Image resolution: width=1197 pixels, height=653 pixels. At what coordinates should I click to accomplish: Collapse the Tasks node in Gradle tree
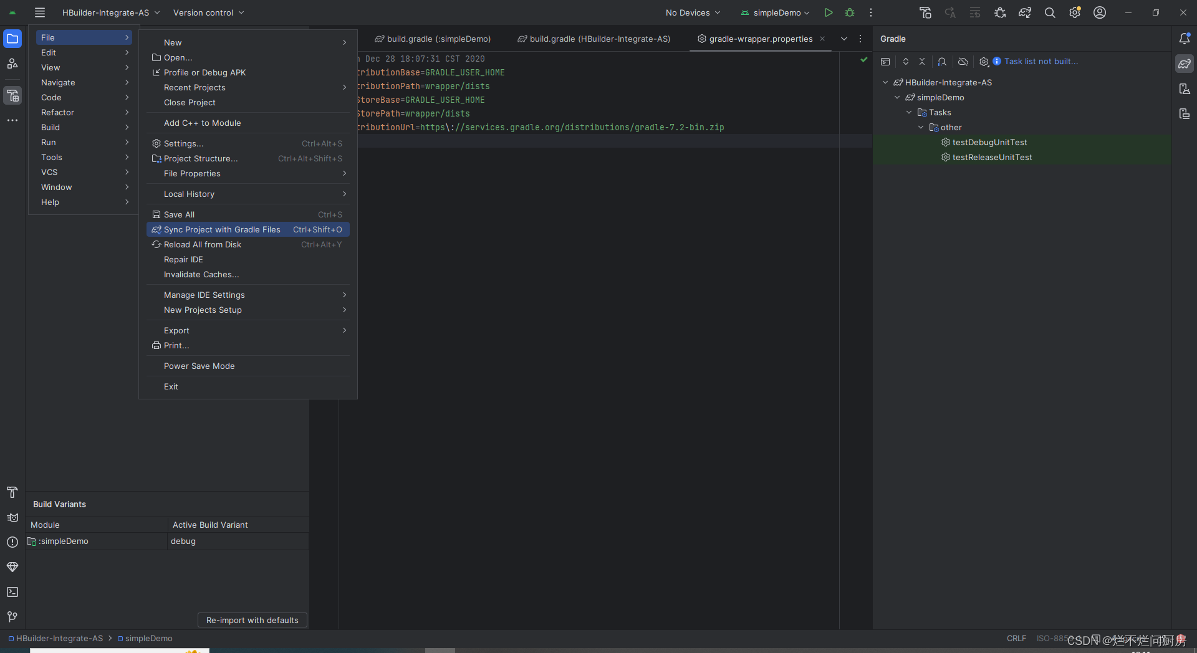pyautogui.click(x=910, y=112)
